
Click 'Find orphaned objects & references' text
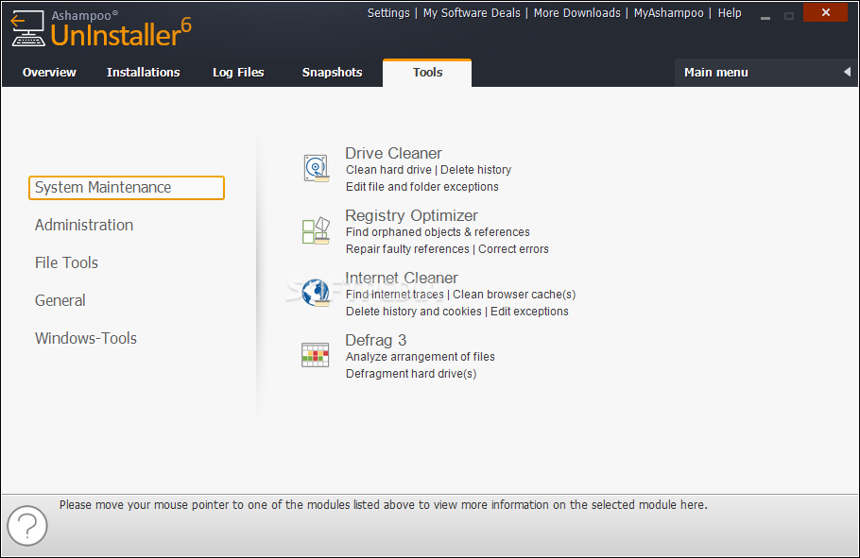pos(438,232)
